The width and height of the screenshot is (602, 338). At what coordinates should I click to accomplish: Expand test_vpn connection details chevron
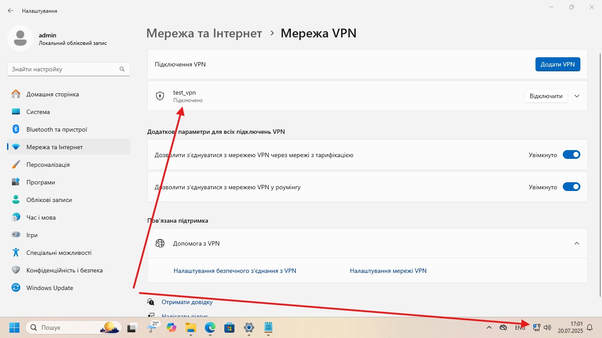tap(577, 96)
